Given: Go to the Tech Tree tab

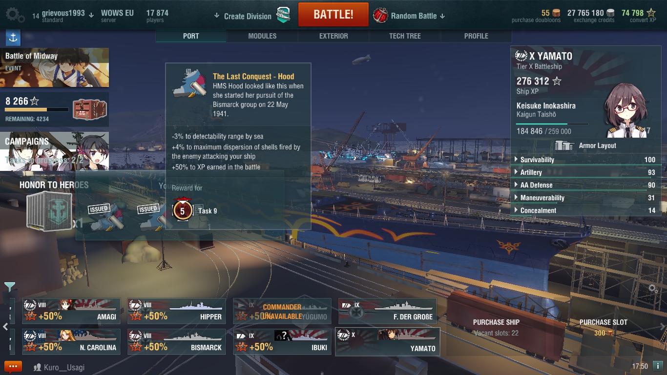Looking at the screenshot, I should [405, 36].
